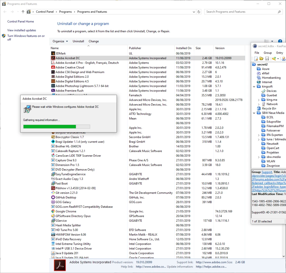Click the blue Help question mark icon
Viewport: 286px width, 273px height.
click(x=280, y=41)
